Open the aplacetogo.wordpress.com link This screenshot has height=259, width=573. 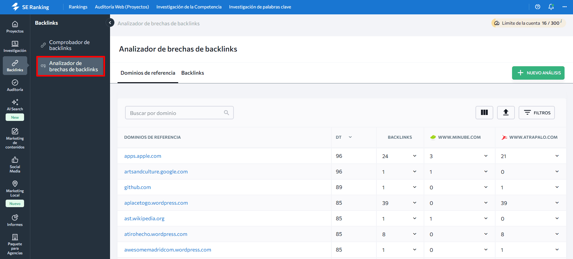coord(156,203)
